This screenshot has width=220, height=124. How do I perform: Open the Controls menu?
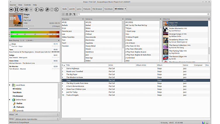(27, 5)
